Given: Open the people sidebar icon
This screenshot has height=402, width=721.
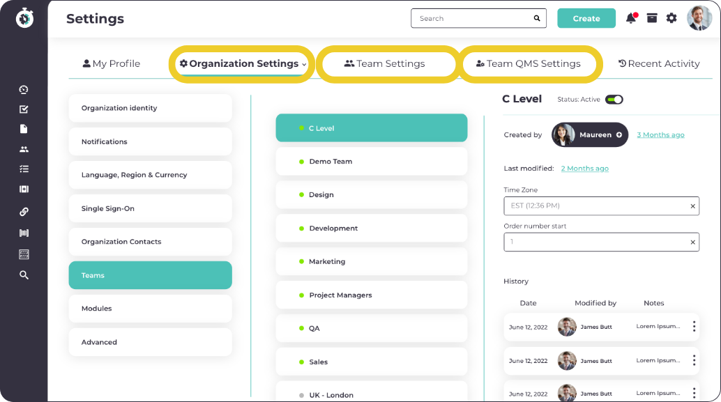Looking at the screenshot, I should tap(24, 149).
